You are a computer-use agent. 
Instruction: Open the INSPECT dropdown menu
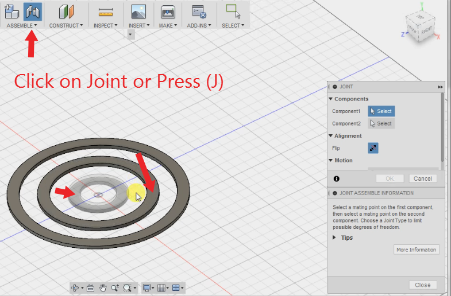[x=105, y=26]
